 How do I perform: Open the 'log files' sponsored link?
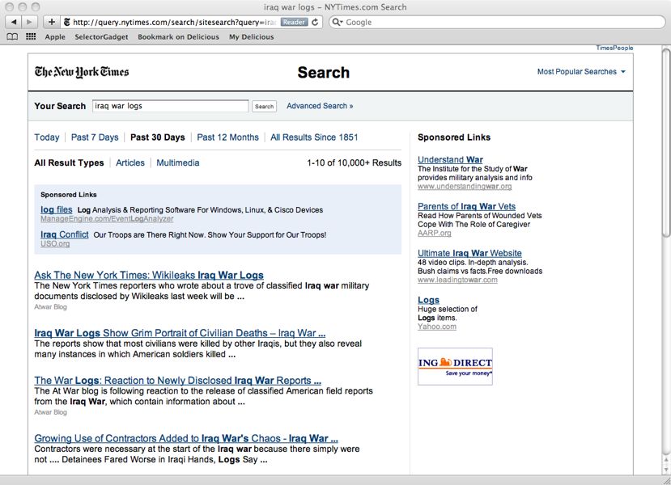pos(57,210)
